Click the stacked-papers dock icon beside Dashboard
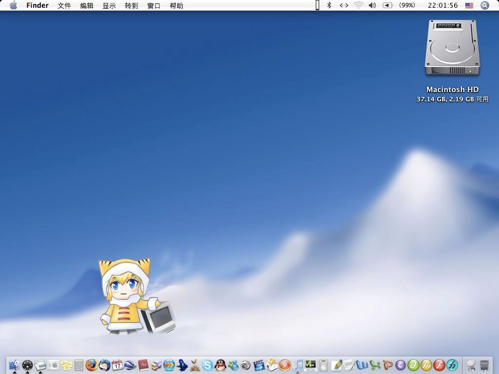This screenshot has height=374, width=499. tap(40, 365)
